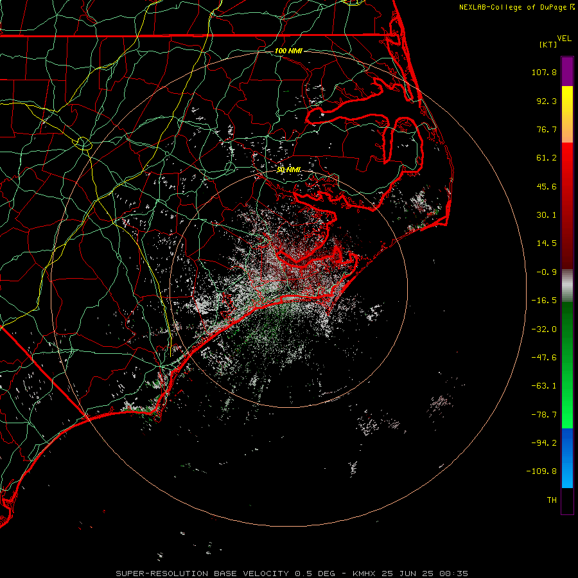Select the -0.9 velocity scale value
Screen dimensions: 578x578
pyautogui.click(x=547, y=272)
